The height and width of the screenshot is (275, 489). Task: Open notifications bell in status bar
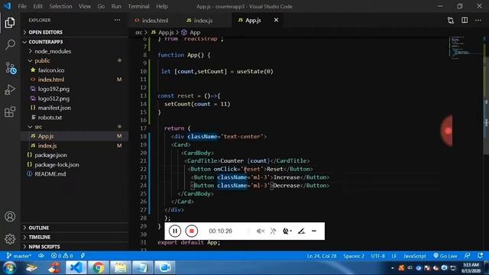pyautogui.click(x=481, y=256)
